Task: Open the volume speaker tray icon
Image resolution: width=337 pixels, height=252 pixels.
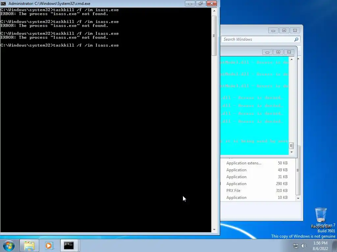Action: [304, 246]
